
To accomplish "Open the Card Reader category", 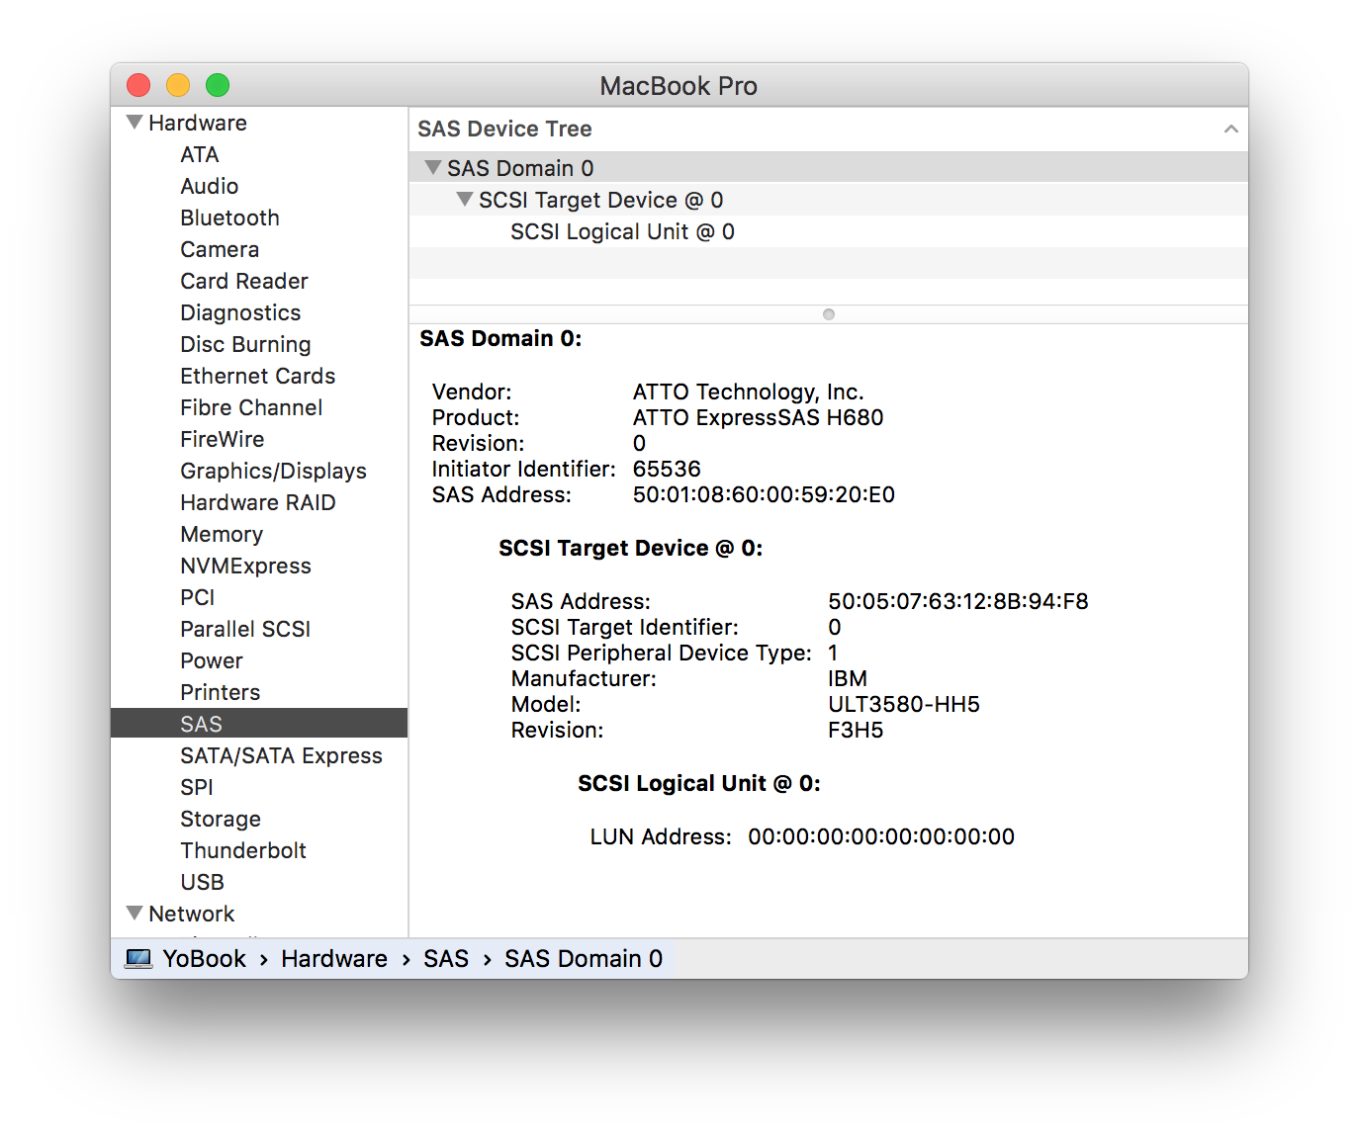I will pos(244,281).
